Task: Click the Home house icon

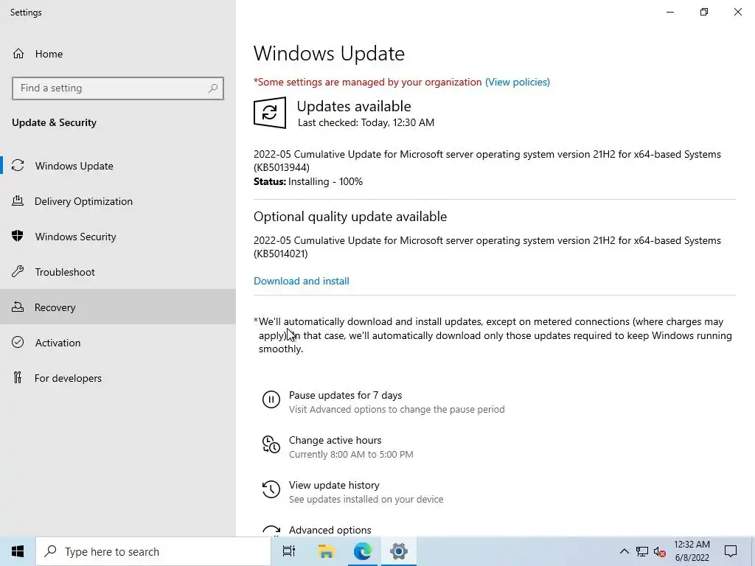Action: 18,54
